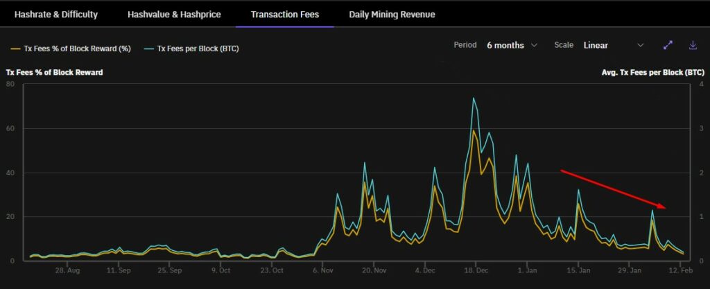Click the 15. Jan date label
Screen dimensions: 710x289
tap(578, 270)
